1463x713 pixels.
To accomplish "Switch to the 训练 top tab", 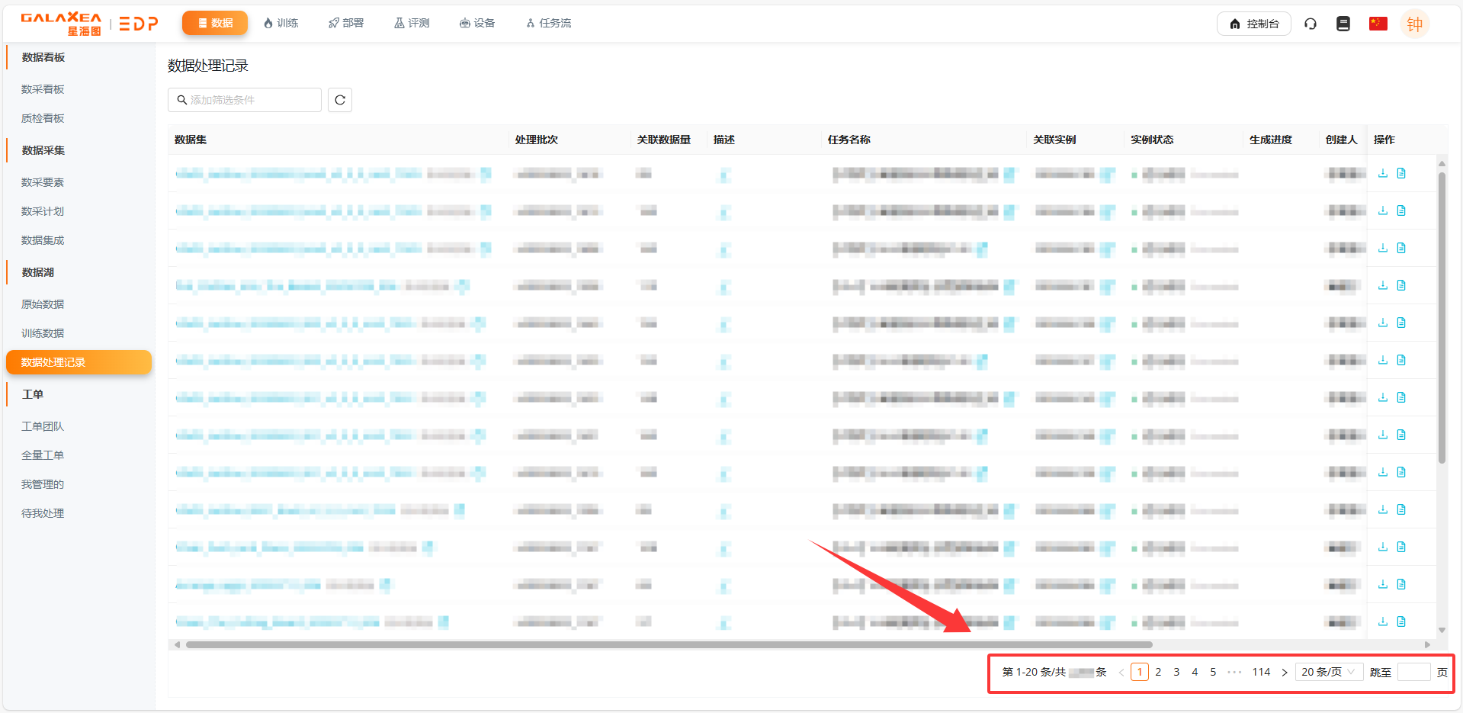I will [x=281, y=24].
